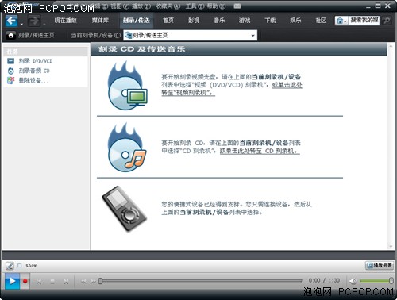Click the clip info edit pencil icon
The image size is (397, 300).
click(x=10, y=265)
